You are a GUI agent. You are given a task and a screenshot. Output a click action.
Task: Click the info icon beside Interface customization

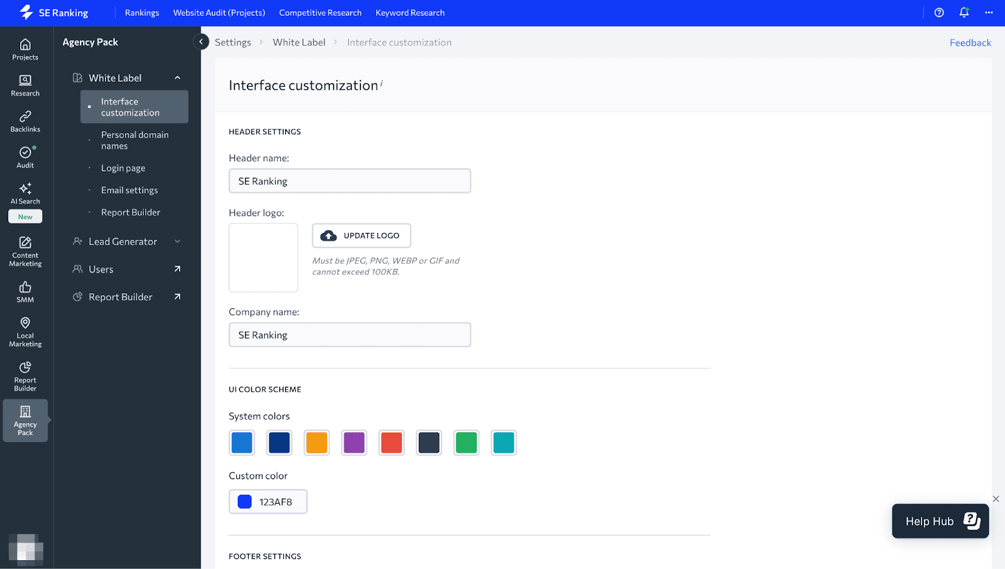[x=381, y=82]
